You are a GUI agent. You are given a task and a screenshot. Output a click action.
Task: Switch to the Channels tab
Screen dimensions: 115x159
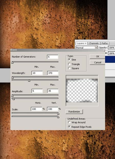click(x=94, y=43)
